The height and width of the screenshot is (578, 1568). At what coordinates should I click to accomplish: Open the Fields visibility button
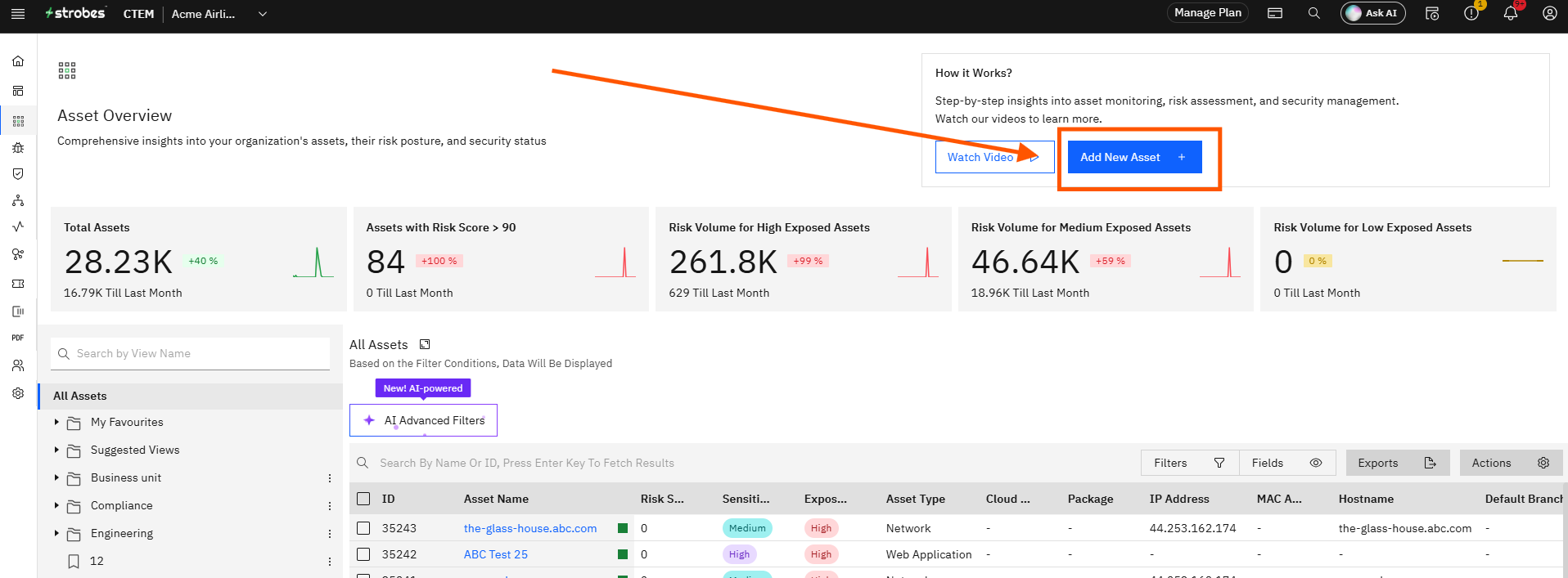[1287, 463]
